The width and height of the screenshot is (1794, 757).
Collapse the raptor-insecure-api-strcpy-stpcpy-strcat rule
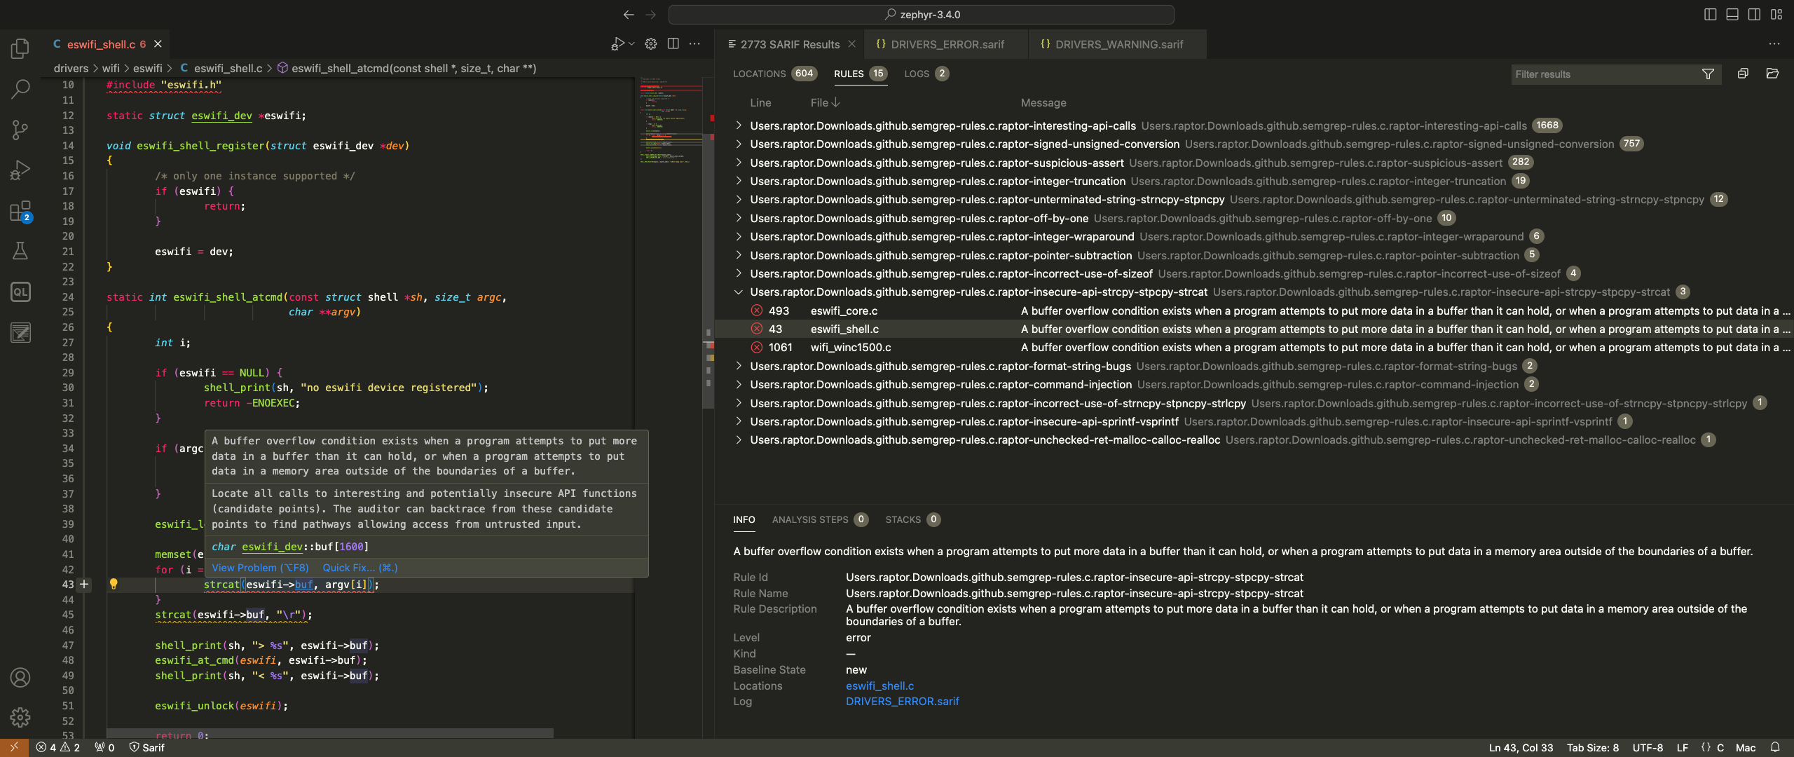coord(738,292)
